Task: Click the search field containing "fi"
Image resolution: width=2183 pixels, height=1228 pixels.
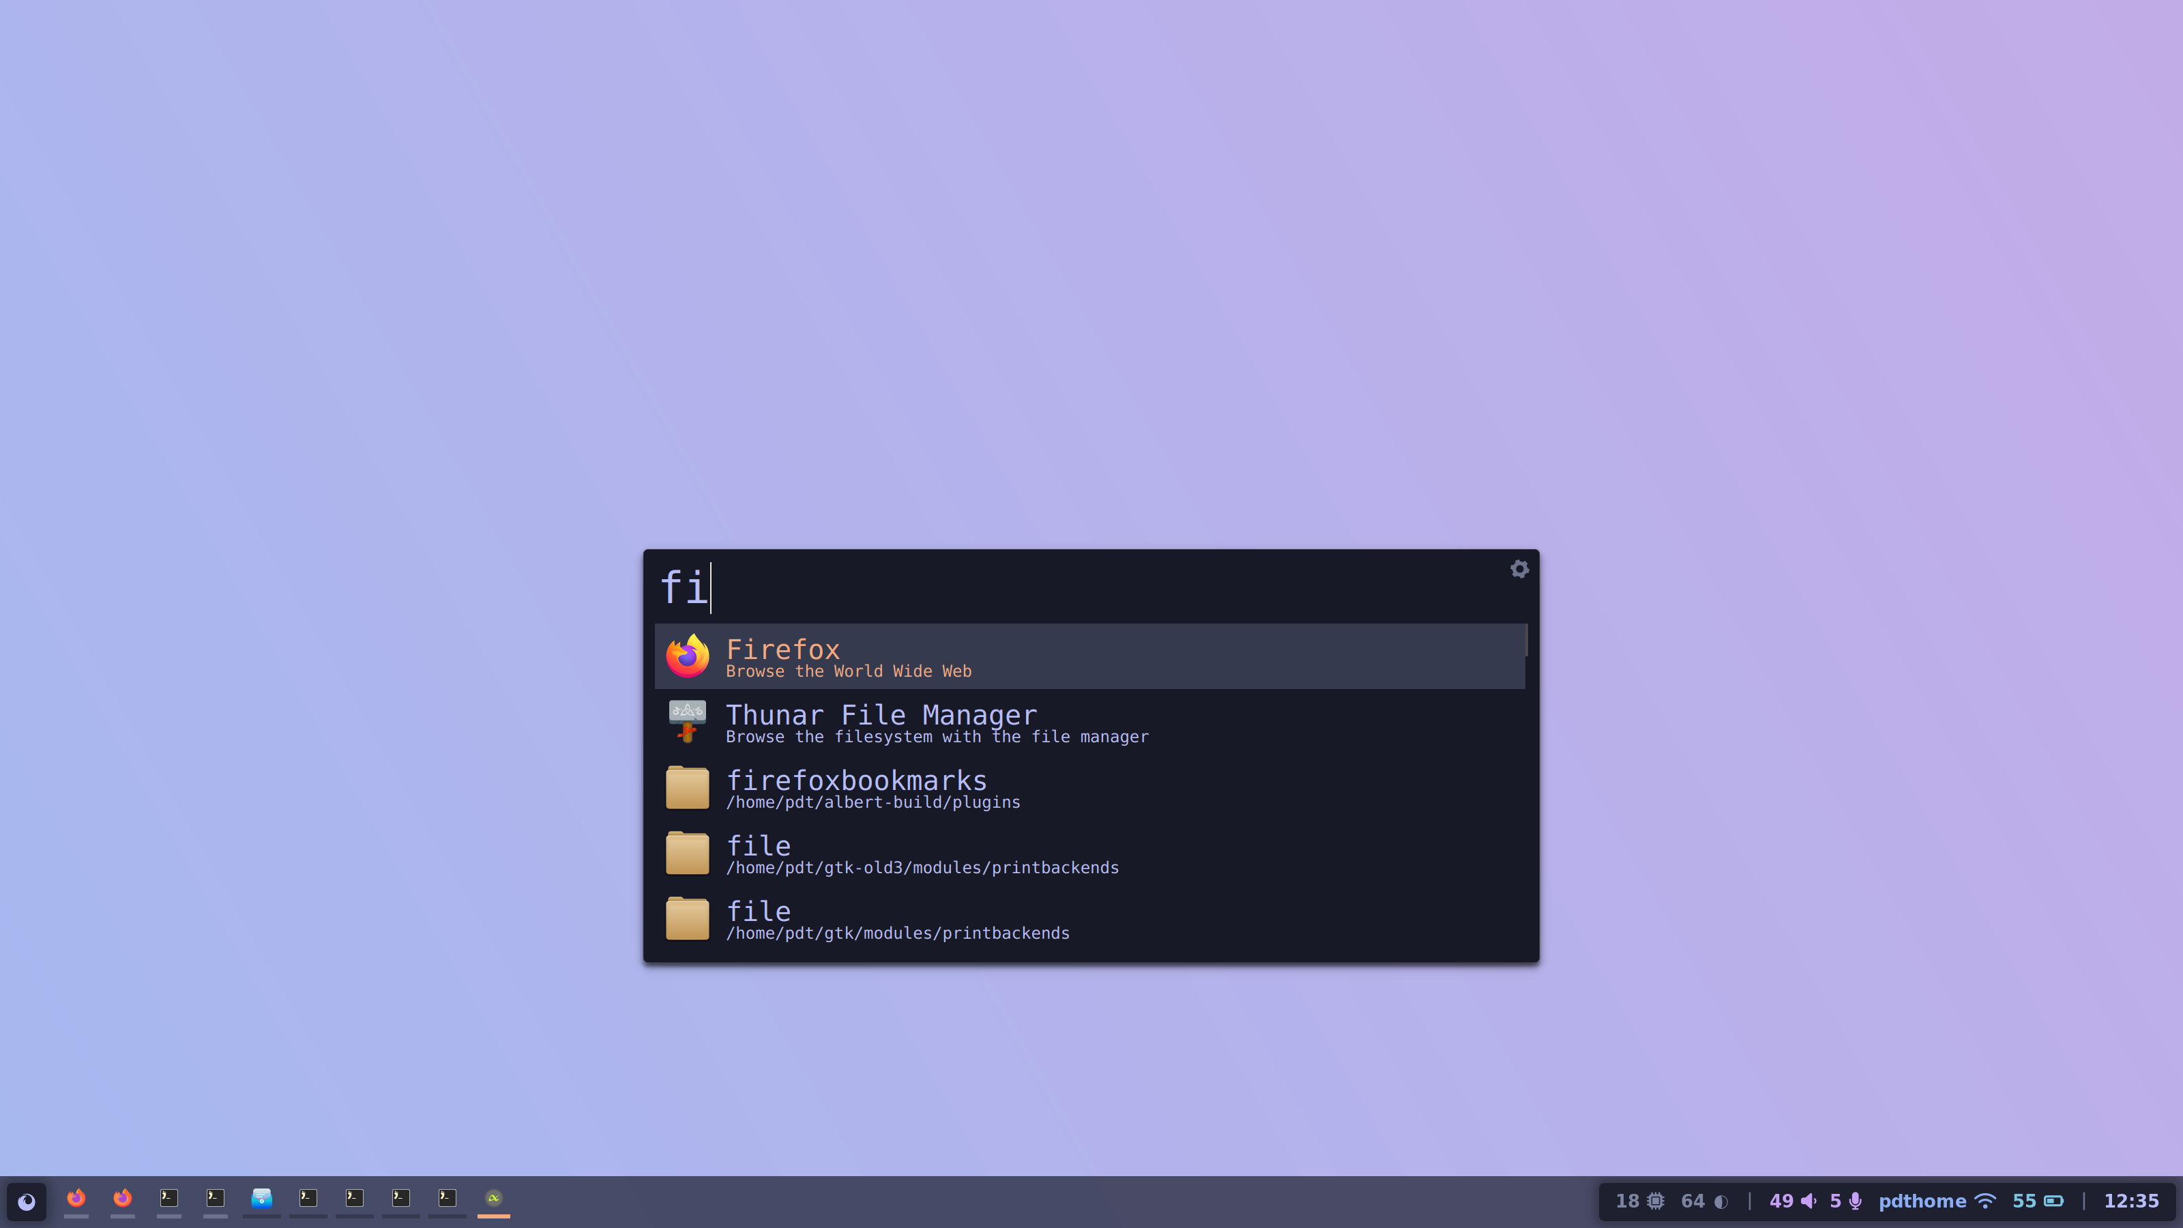Action: pyautogui.click(x=1076, y=587)
